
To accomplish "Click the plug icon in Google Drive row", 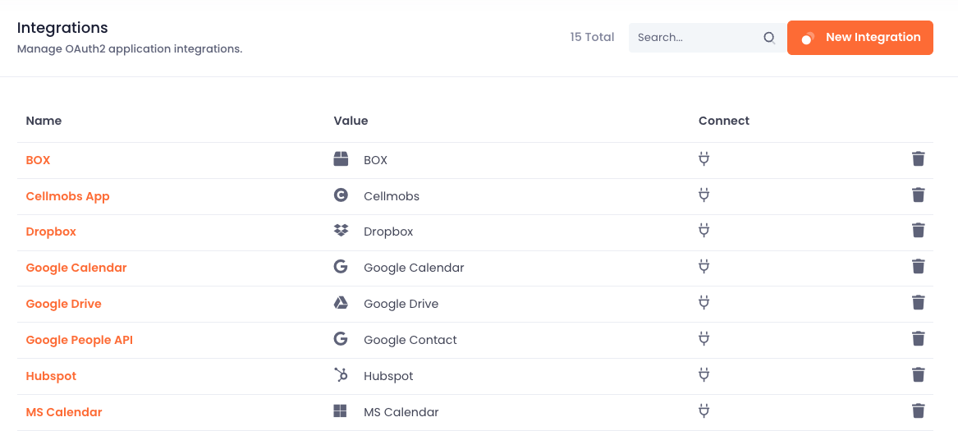I will [x=704, y=303].
